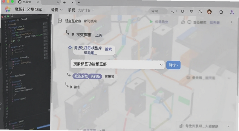
Task: Switch to the second tab in the main panel
Action: click(x=90, y=21)
